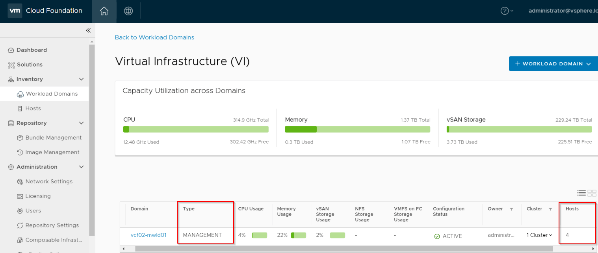This screenshot has width=598, height=253.
Task: Click the Users people icon
Action: pos(20,211)
